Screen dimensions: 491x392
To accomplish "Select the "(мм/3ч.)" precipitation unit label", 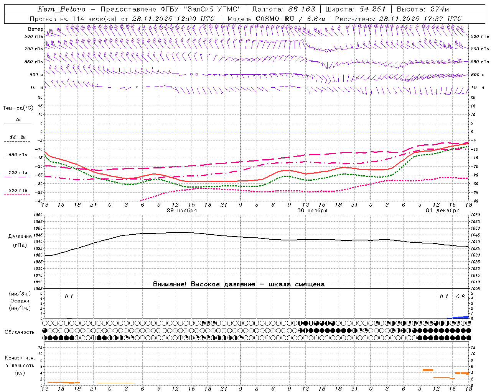I will click(x=20, y=294).
